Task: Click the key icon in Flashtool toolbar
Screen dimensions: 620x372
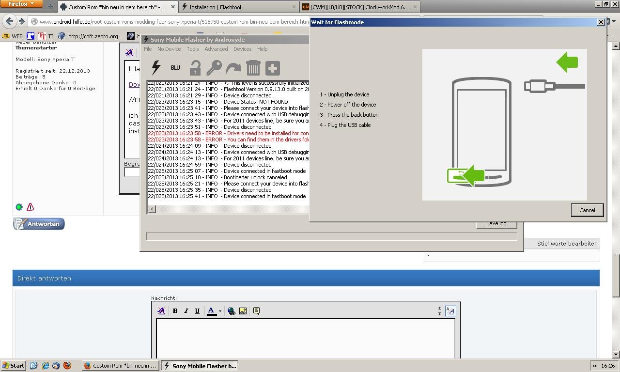Action: click(x=214, y=68)
